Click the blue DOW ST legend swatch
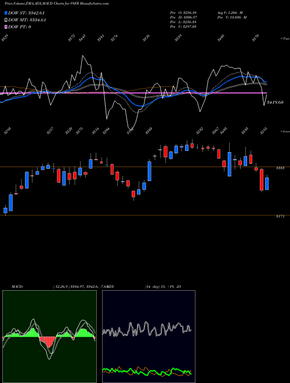Image resolution: width=290 pixels, height=383 pixels. [6, 13]
